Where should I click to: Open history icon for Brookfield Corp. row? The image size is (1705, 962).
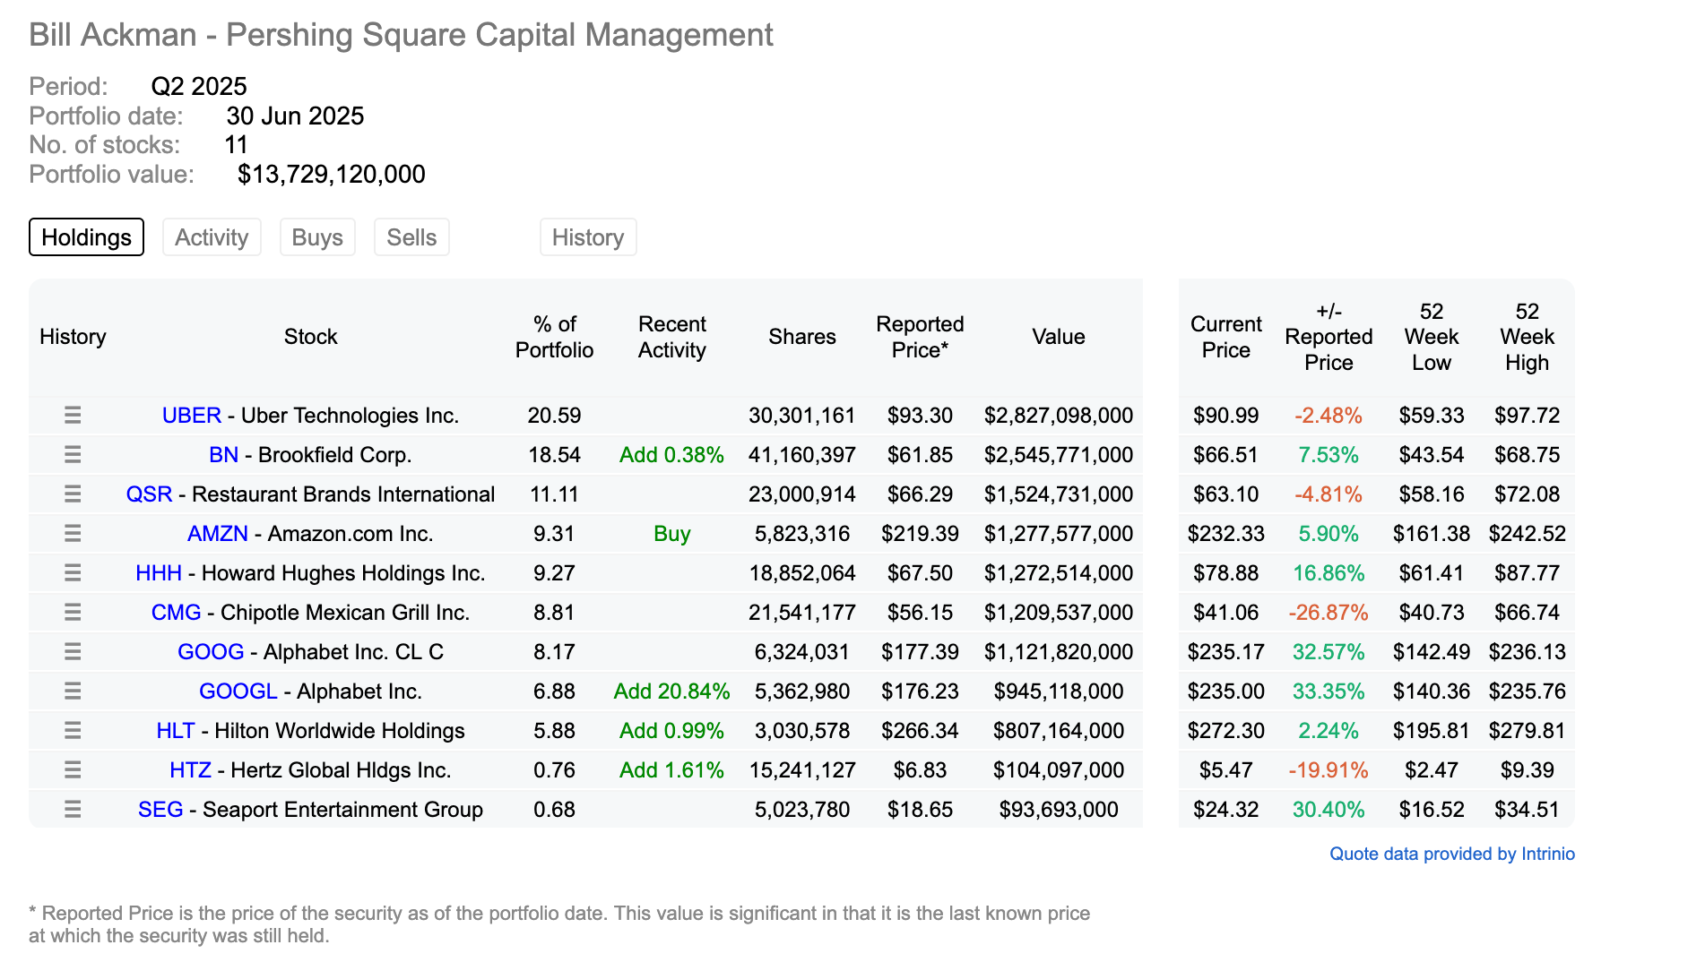[x=73, y=454]
